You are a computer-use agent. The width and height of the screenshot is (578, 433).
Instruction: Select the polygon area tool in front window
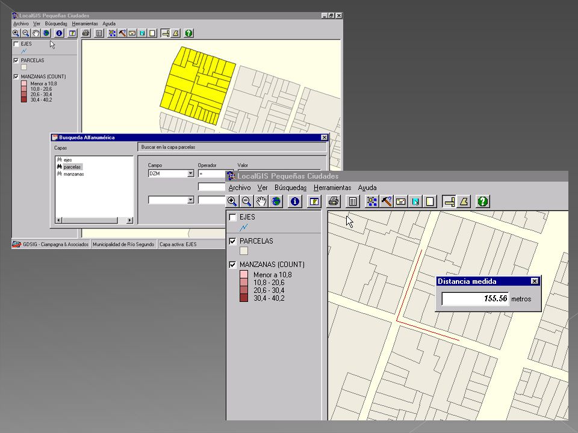[464, 201]
